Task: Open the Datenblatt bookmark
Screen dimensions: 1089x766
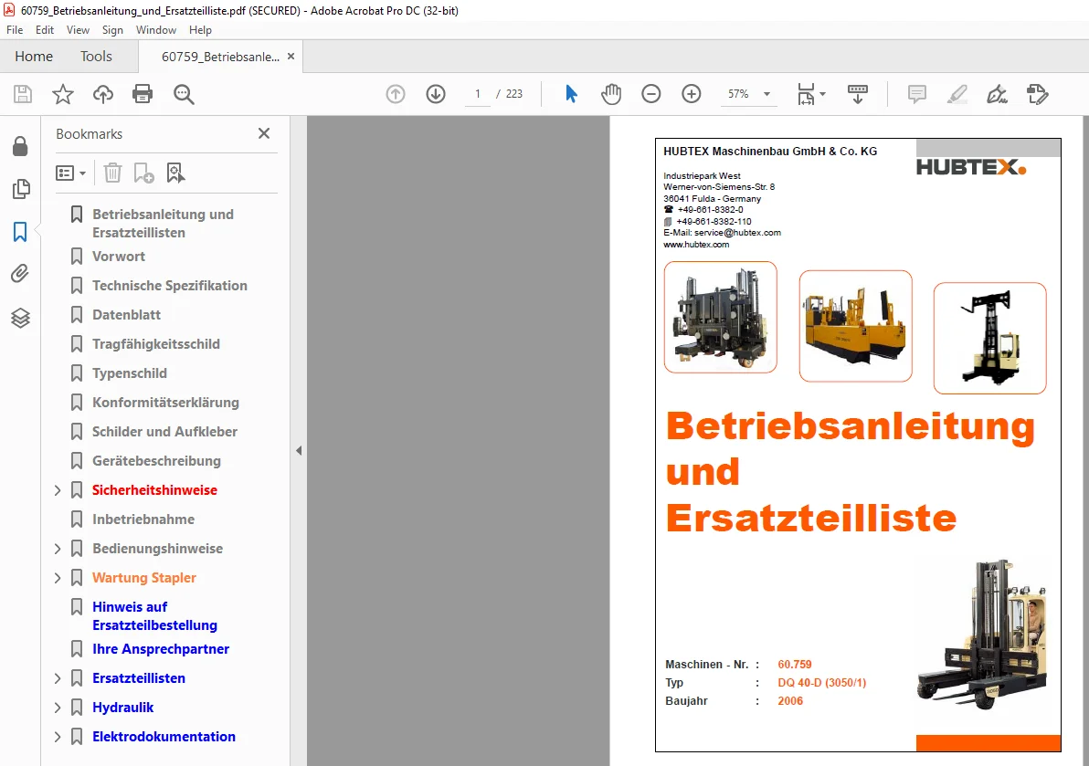Action: [126, 315]
